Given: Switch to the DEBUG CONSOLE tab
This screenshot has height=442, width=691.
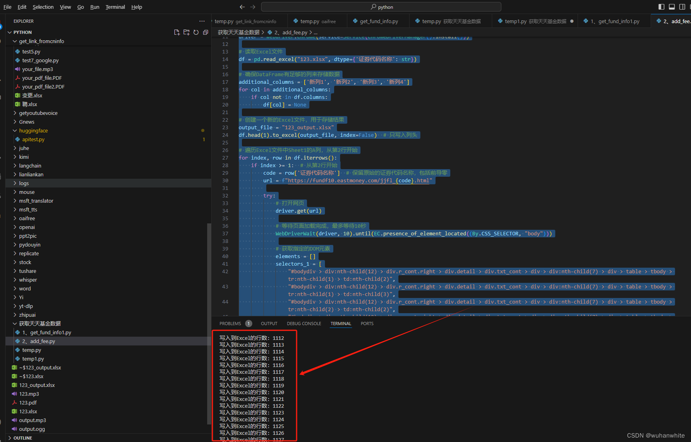Looking at the screenshot, I should tap(304, 324).
